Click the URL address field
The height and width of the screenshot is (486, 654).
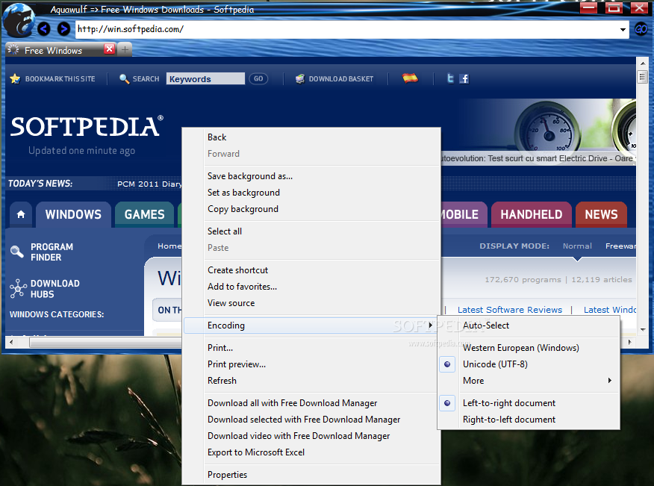[346, 29]
